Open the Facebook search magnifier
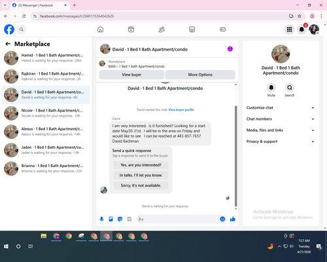The height and width of the screenshot is (262, 327). [x=22, y=29]
